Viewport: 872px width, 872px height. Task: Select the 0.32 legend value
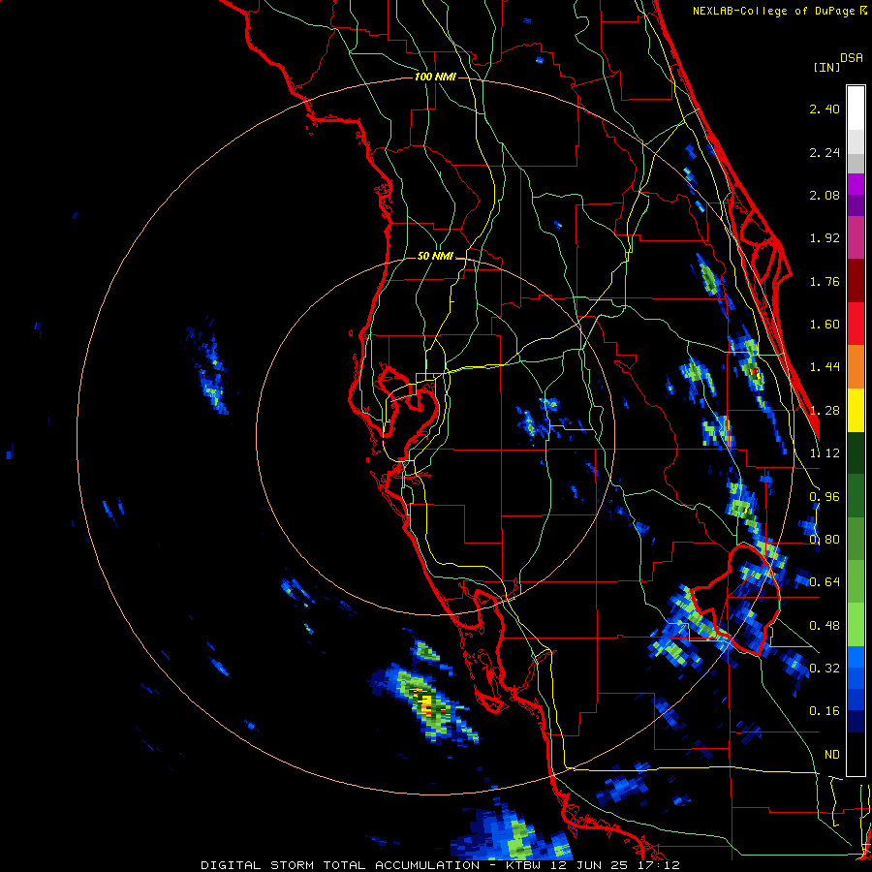(825, 669)
